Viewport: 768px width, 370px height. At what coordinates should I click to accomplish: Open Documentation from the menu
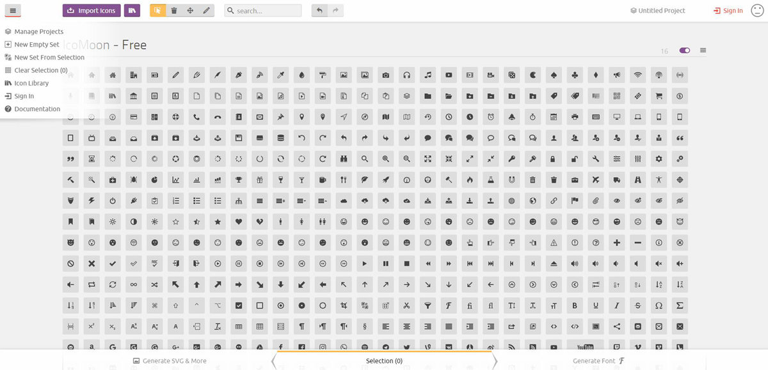point(32,109)
